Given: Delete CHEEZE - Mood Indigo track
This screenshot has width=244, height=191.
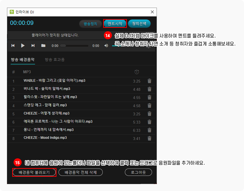Looking at the screenshot, I should click(x=150, y=138).
